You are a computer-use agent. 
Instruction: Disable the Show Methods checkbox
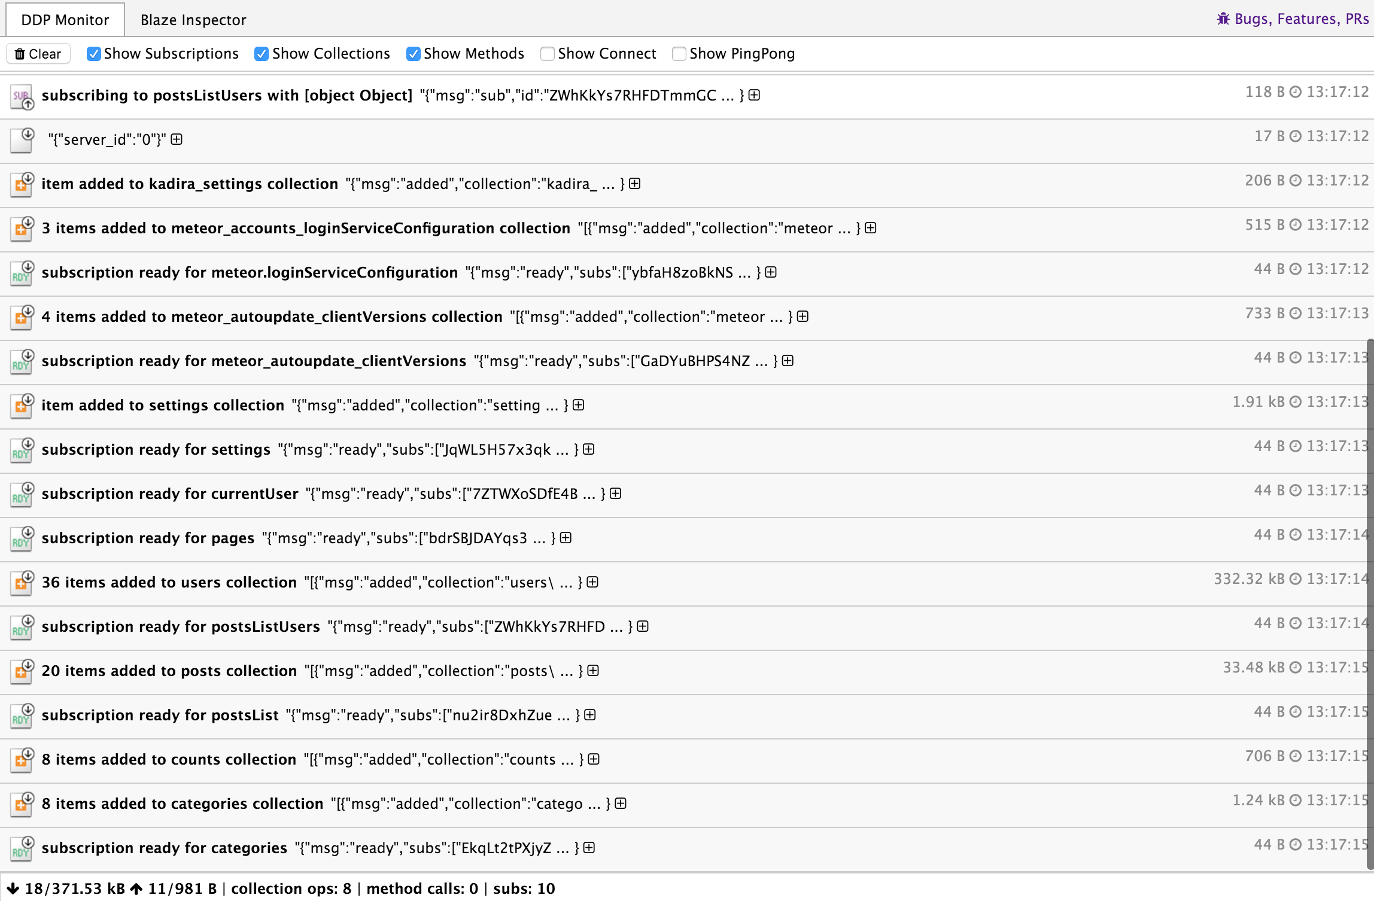point(411,53)
